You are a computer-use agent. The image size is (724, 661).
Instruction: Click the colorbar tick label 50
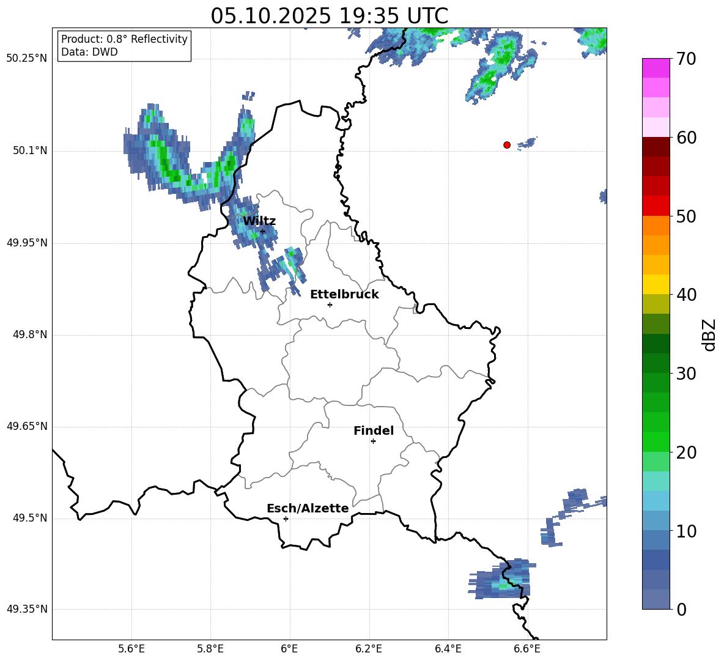click(x=687, y=216)
